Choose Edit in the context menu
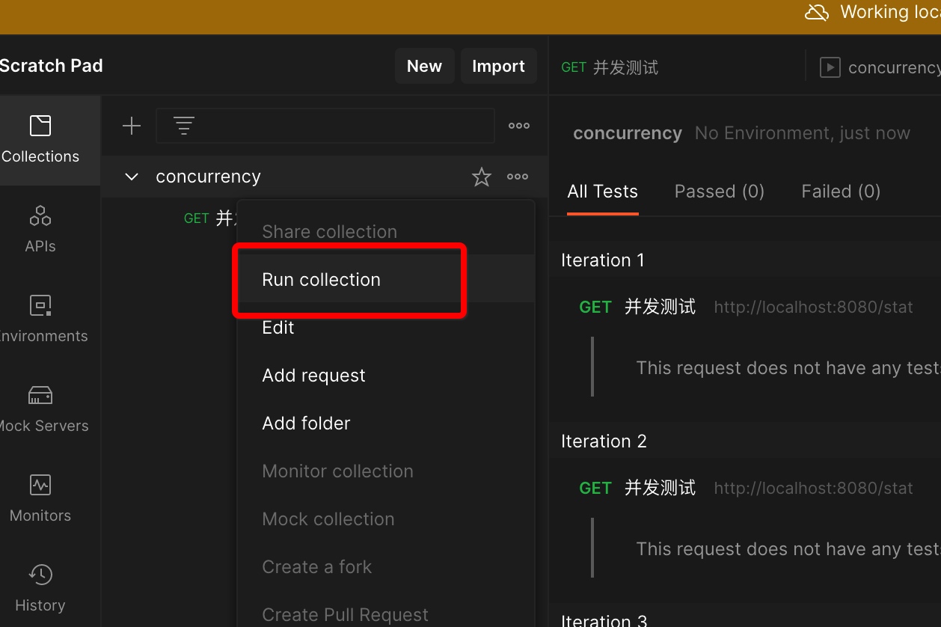 [x=278, y=328]
